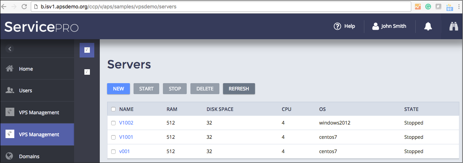Click the binoculars search icon in header
The width and height of the screenshot is (463, 163).
(454, 26)
